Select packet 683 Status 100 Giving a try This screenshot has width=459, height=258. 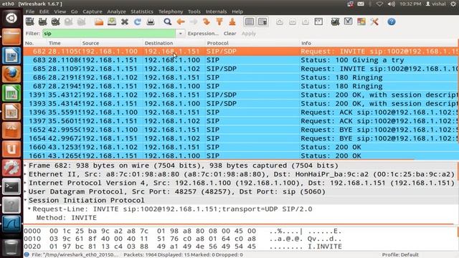tap(240, 60)
